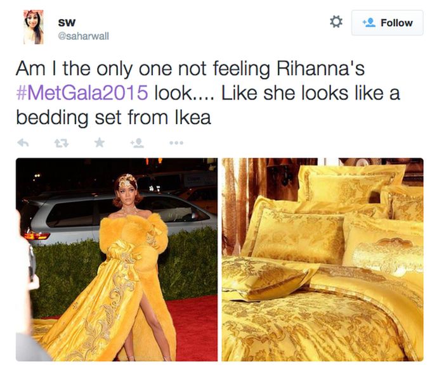Open the three-dots more options menu

coord(176,143)
